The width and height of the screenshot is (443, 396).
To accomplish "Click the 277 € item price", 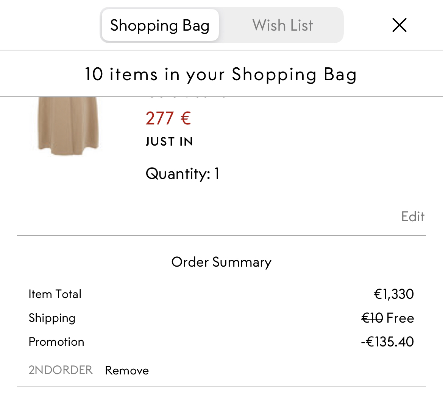I will point(168,118).
